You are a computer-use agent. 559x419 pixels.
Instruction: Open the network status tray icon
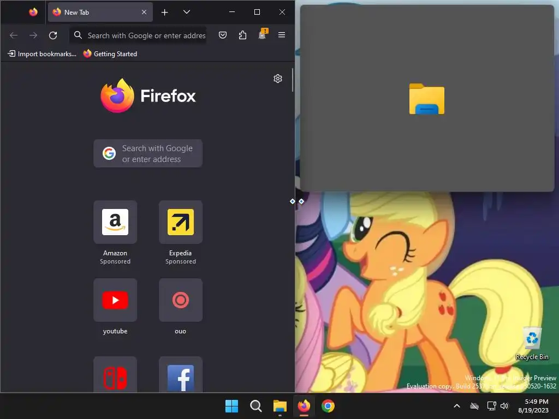[x=492, y=406]
